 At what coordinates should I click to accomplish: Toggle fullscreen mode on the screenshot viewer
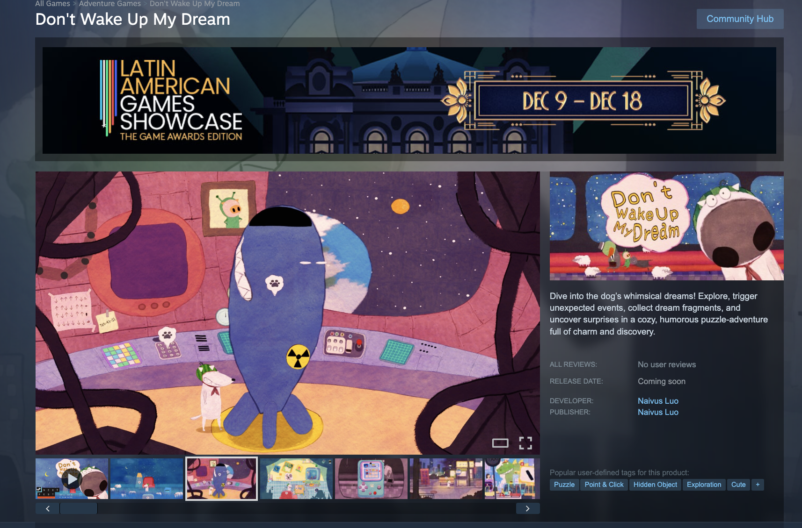tap(525, 443)
